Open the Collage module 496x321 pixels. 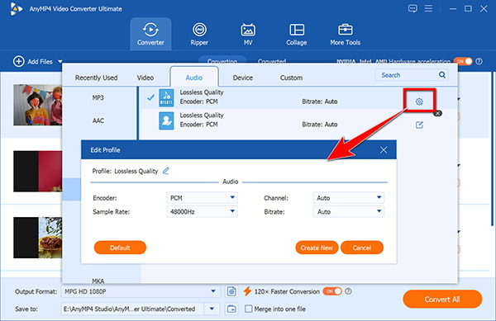(x=297, y=34)
